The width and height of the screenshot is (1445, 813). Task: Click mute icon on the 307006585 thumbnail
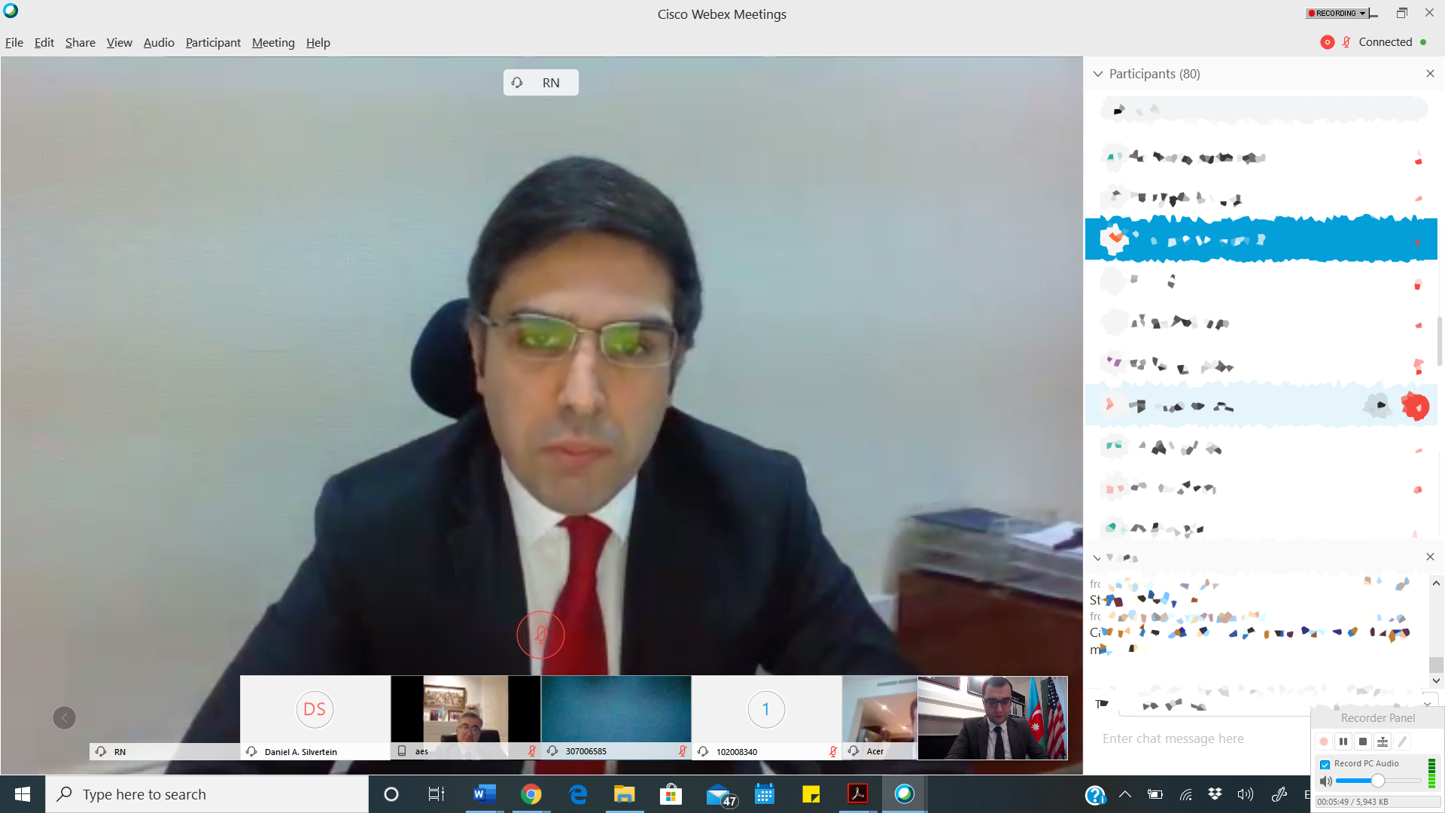click(x=683, y=751)
